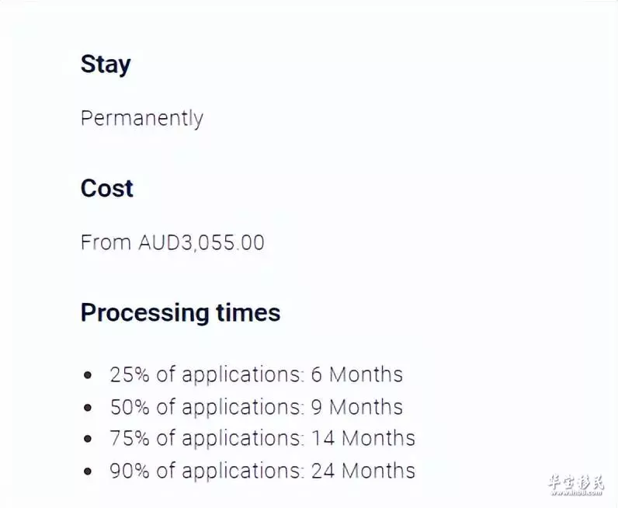The image size is (618, 508).
Task: Click the watermark logo in the corner
Action: 576,482
